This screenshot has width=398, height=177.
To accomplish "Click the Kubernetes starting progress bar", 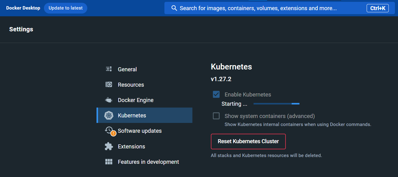I will tap(277, 104).
